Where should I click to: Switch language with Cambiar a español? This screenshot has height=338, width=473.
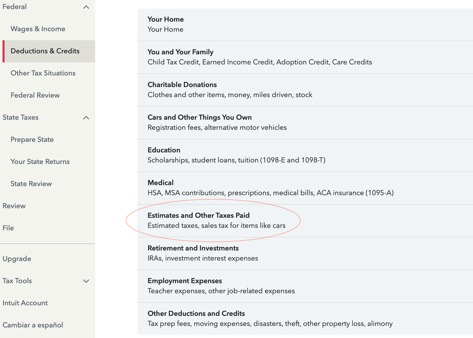[x=33, y=325]
